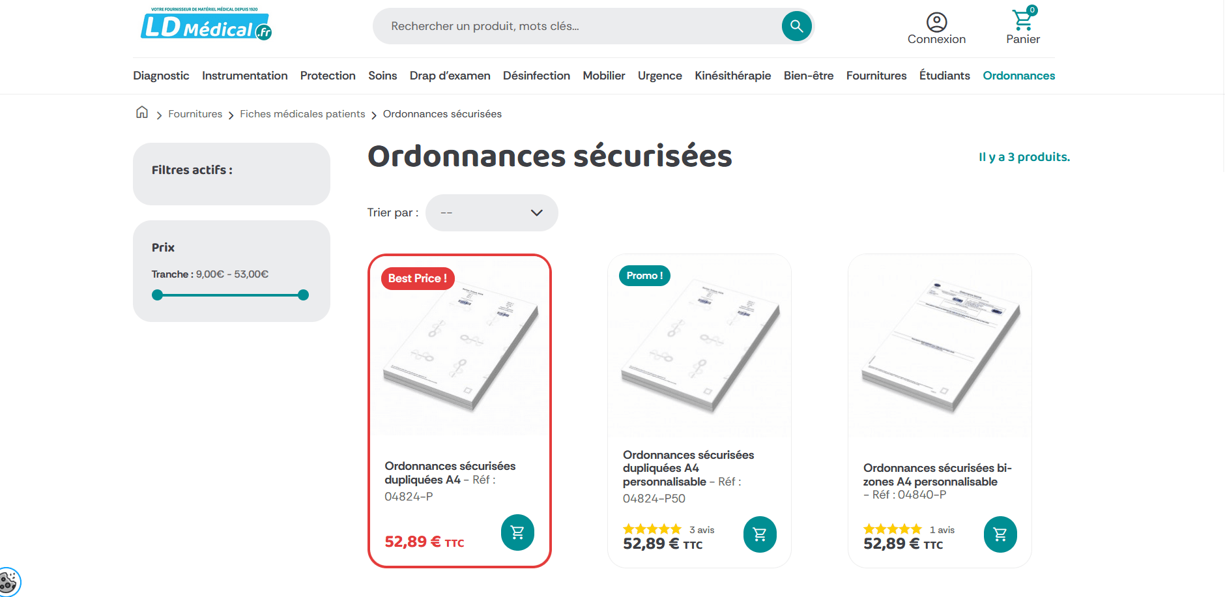This screenshot has height=597, width=1225.
Task: Add bi-zones A4 04840-P to cart
Action: click(1000, 534)
